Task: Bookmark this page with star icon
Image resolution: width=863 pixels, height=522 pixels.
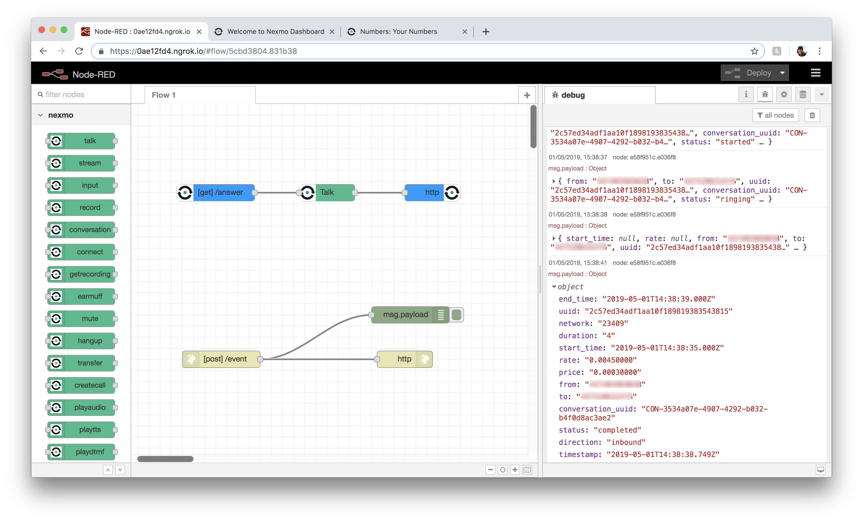Action: 754,51
